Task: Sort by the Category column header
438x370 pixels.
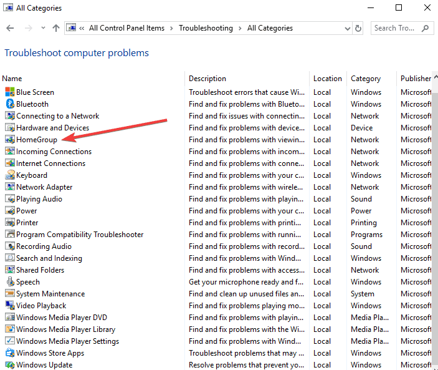Action: [371, 79]
